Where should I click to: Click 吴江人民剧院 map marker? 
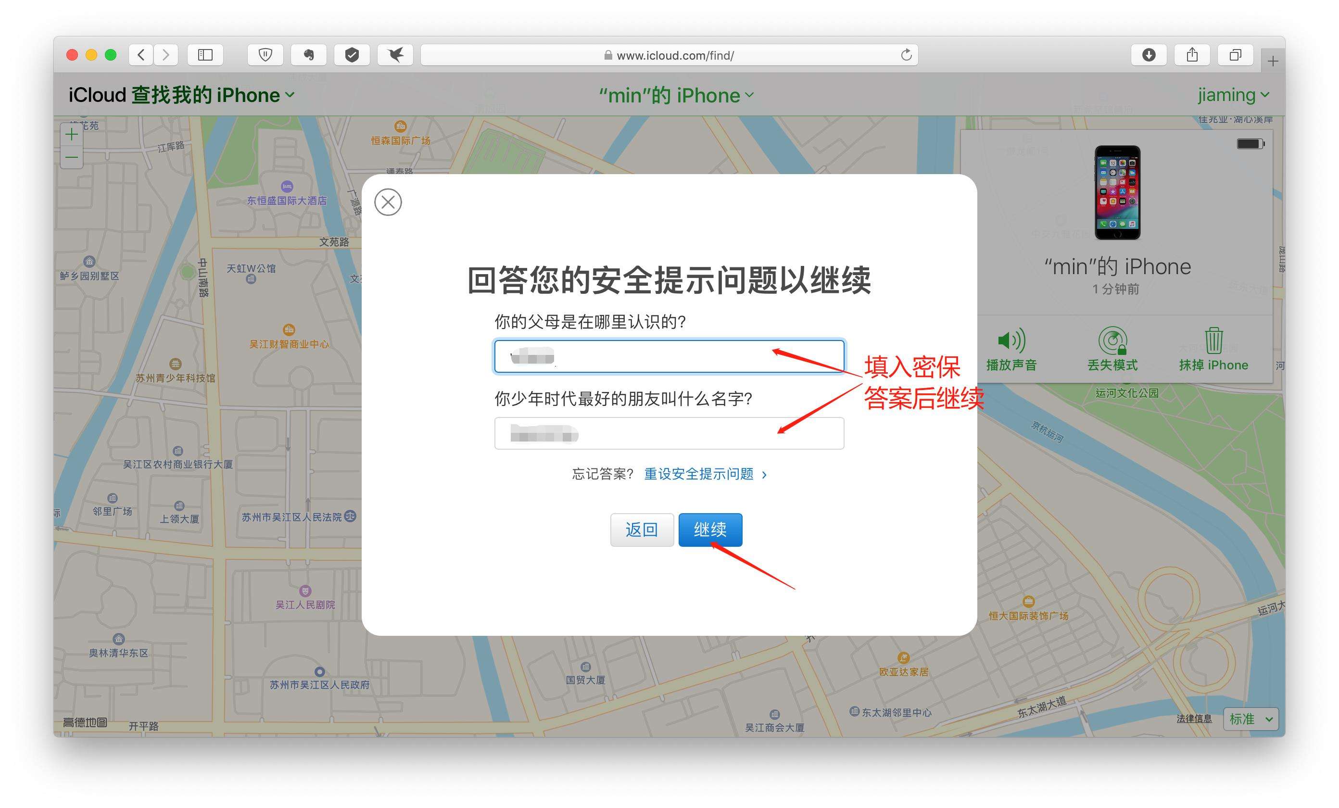(x=305, y=591)
